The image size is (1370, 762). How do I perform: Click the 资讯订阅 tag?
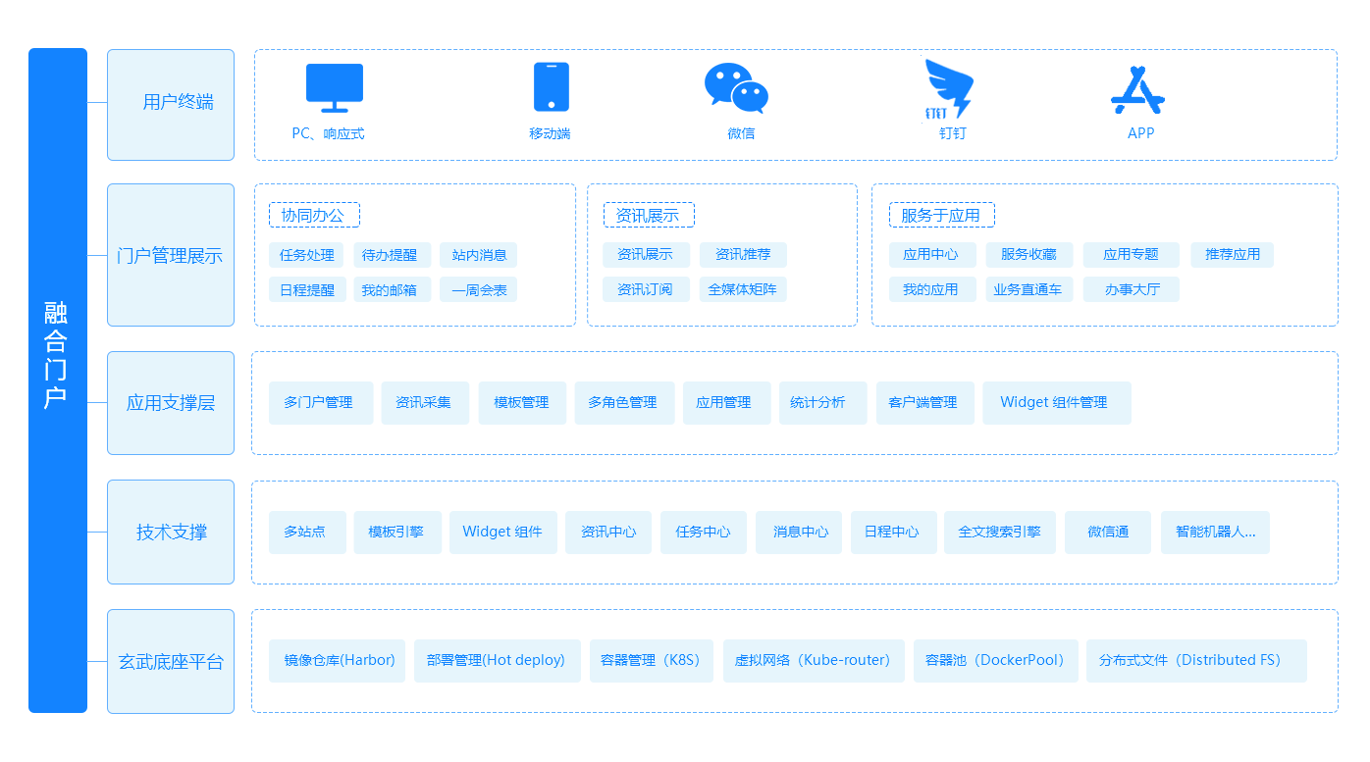646,289
